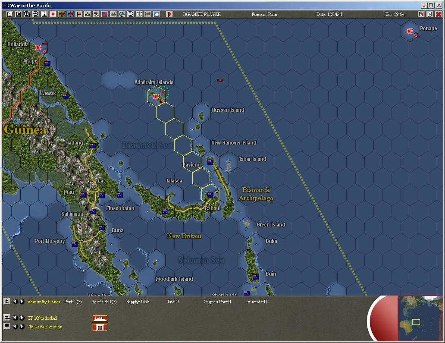
Task: Select the Australian flag at Madang
Action: (x=93, y=146)
